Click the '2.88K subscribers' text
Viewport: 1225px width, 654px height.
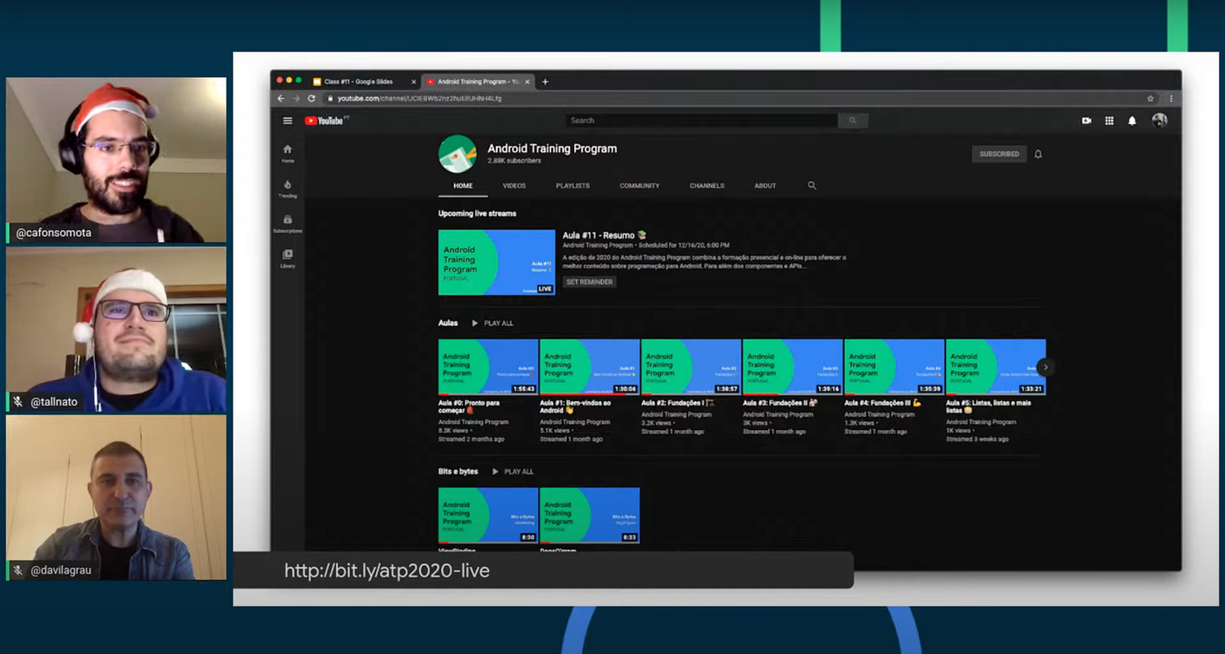(x=514, y=161)
